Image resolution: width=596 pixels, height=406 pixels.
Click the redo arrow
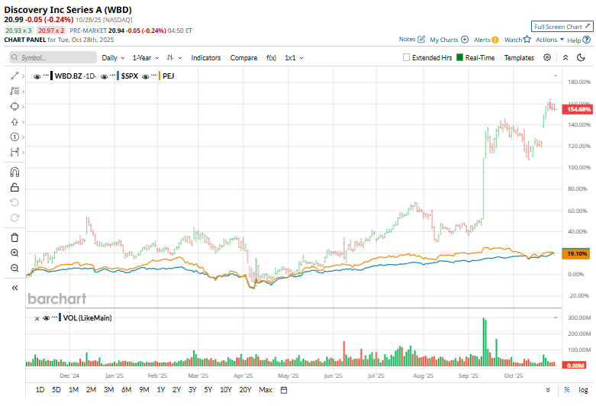pyautogui.click(x=14, y=217)
